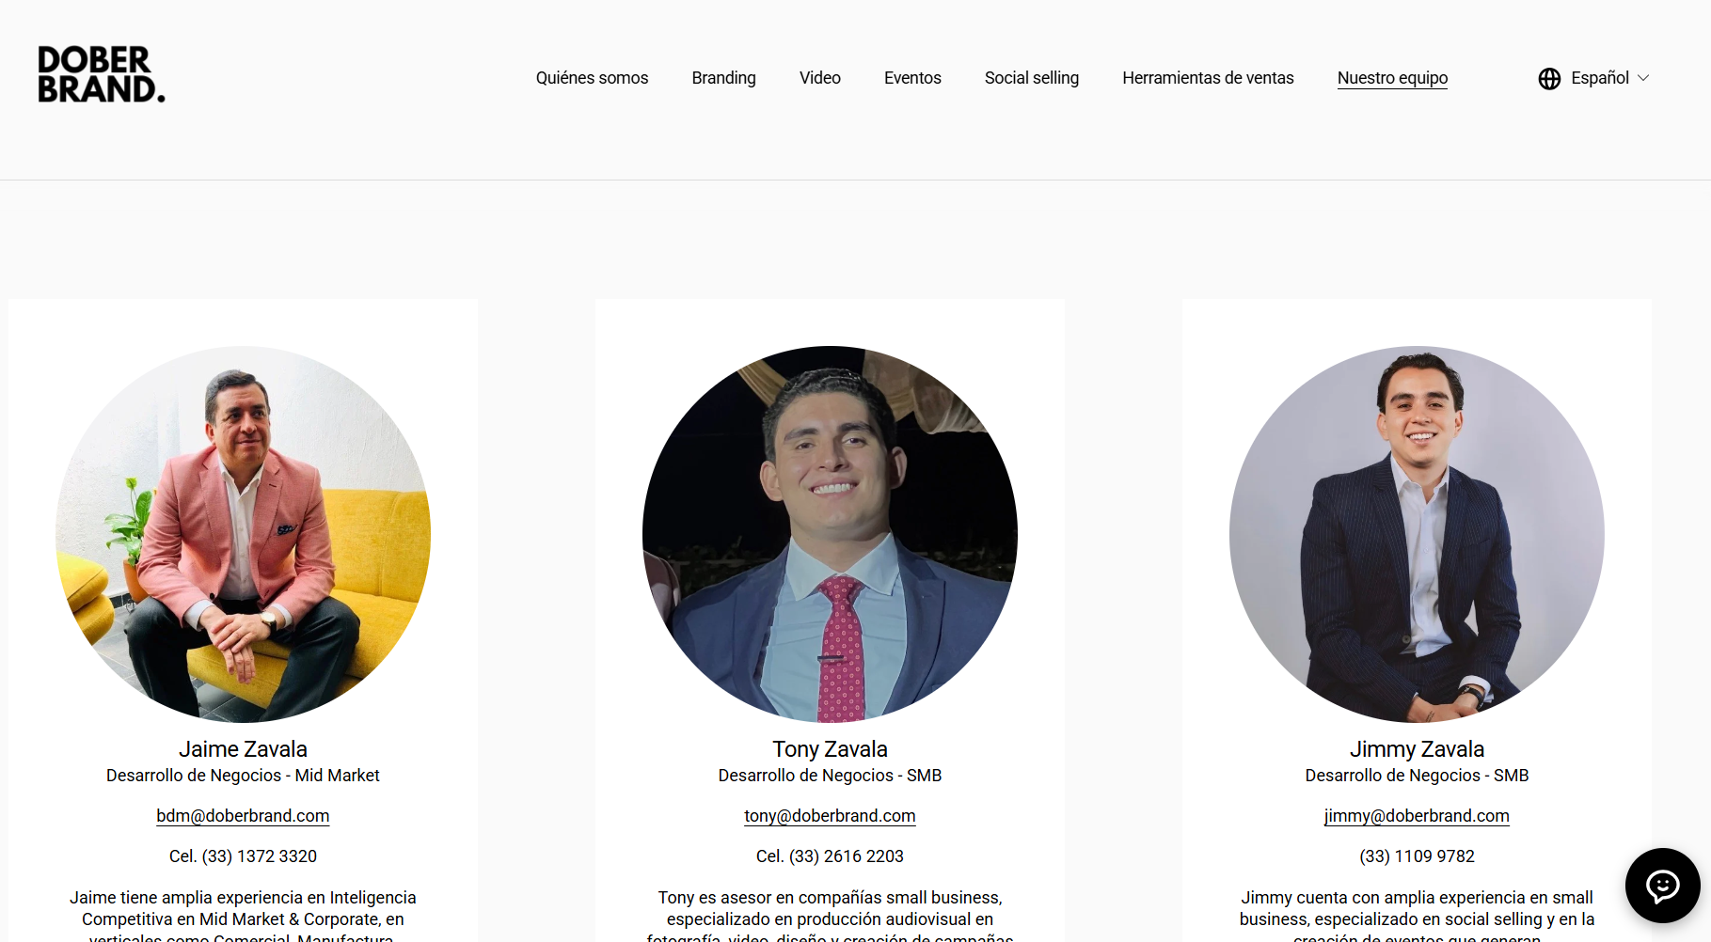Image resolution: width=1711 pixels, height=942 pixels.
Task: Open the chat bubble widget
Action: click(x=1662, y=886)
